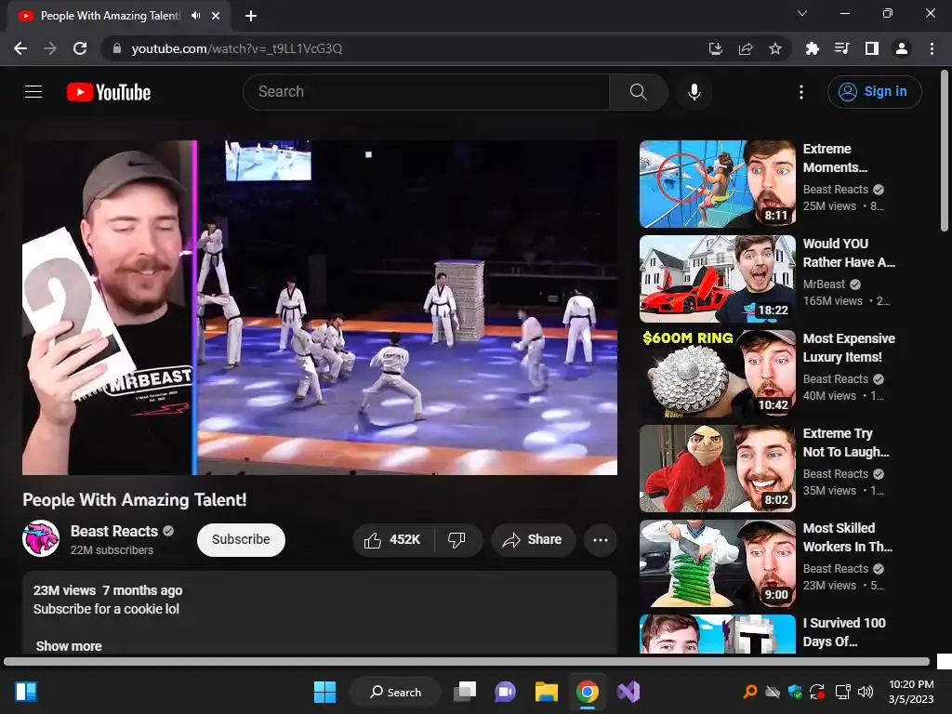Share this page icon in address bar
The height and width of the screenshot is (714, 952).
click(x=746, y=48)
